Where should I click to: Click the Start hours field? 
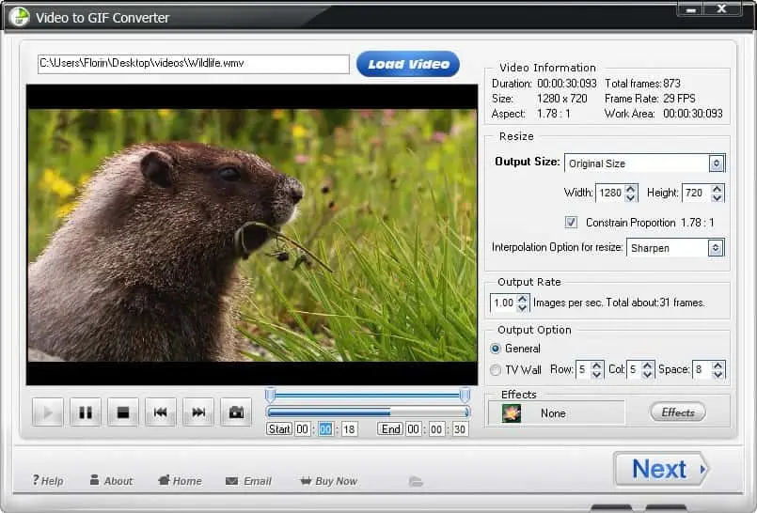tap(303, 429)
